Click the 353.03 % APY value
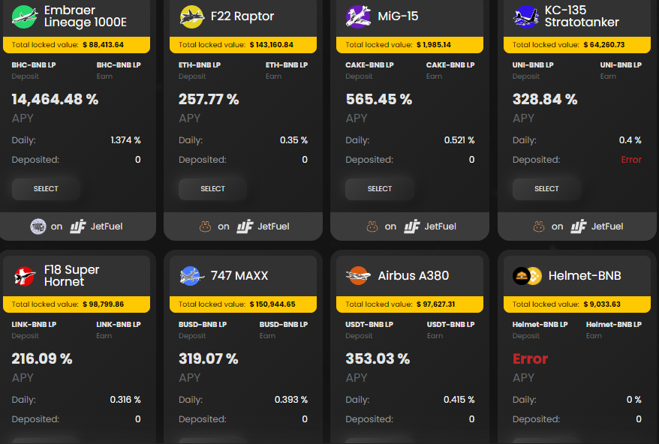This screenshot has height=444, width=659. pos(378,359)
